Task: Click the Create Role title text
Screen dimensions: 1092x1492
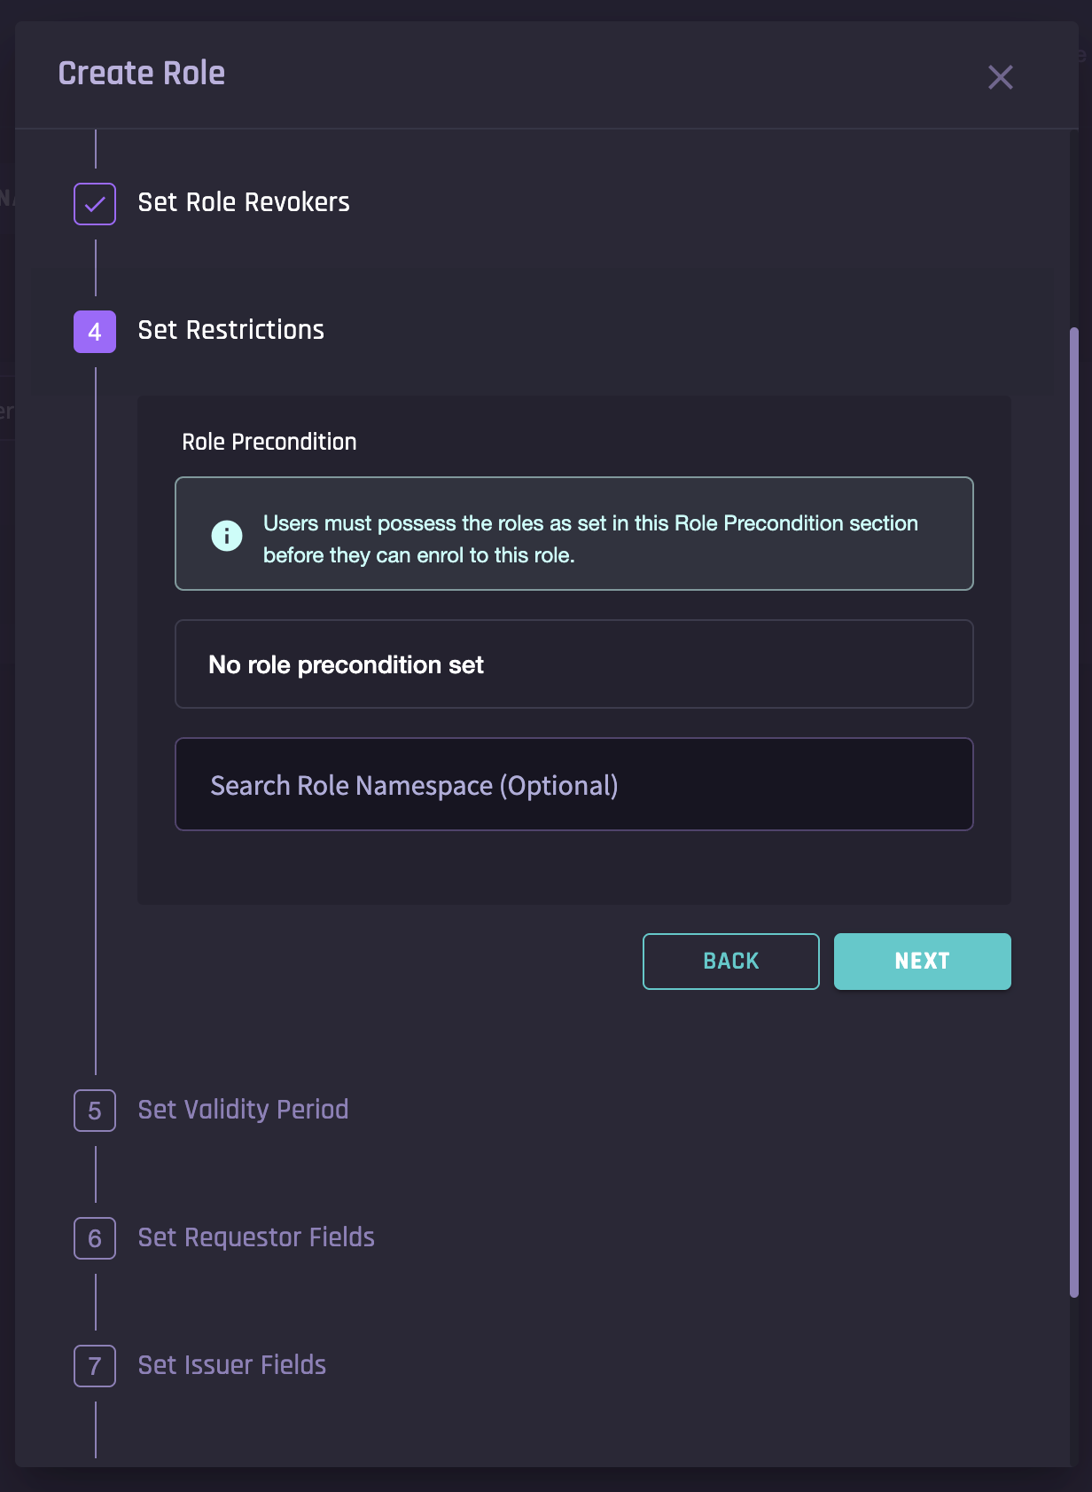Action: (142, 74)
